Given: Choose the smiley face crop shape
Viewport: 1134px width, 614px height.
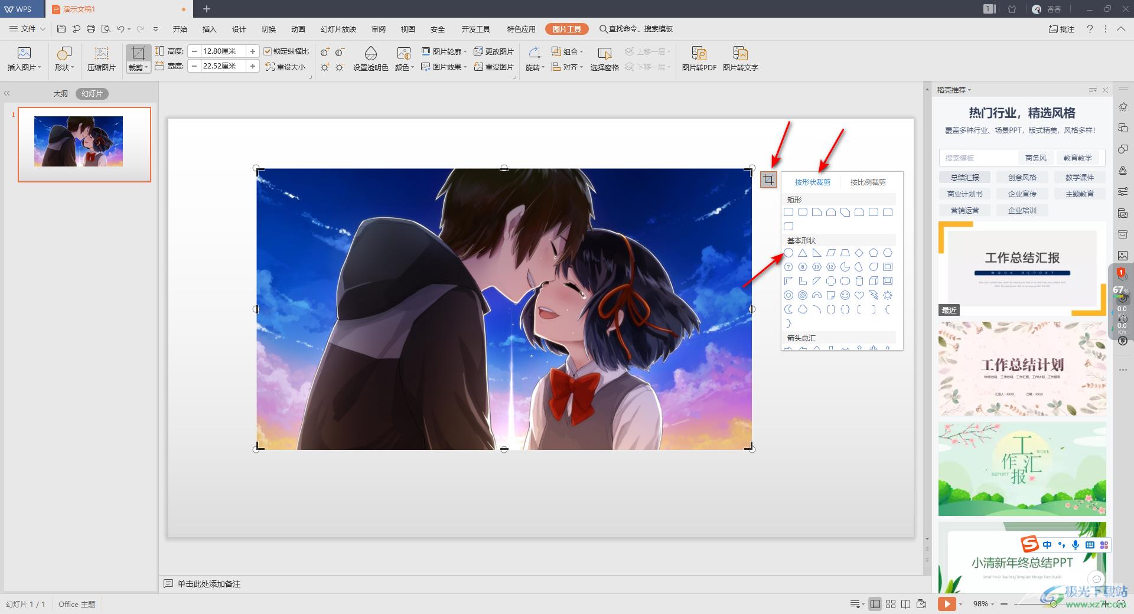Looking at the screenshot, I should point(845,295).
